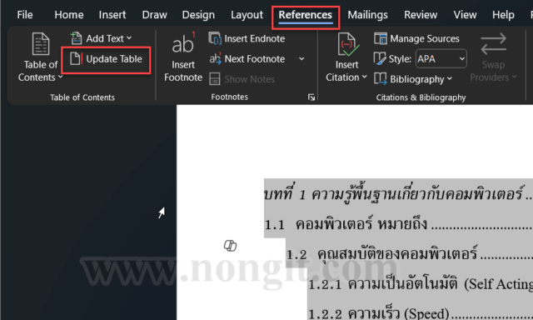Click the Show Notes button
The width and height of the screenshot is (533, 320).
point(242,79)
